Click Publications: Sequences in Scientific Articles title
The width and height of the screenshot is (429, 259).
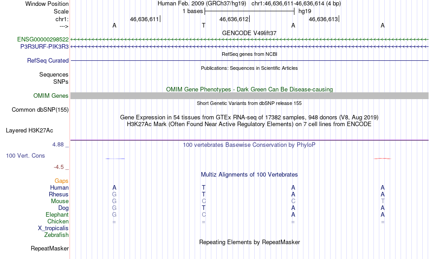pyautogui.click(x=249, y=68)
